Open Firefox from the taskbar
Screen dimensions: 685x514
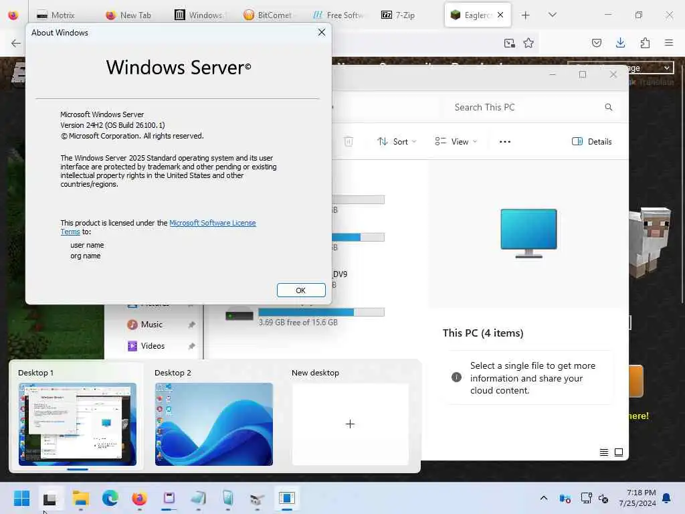pyautogui.click(x=139, y=498)
